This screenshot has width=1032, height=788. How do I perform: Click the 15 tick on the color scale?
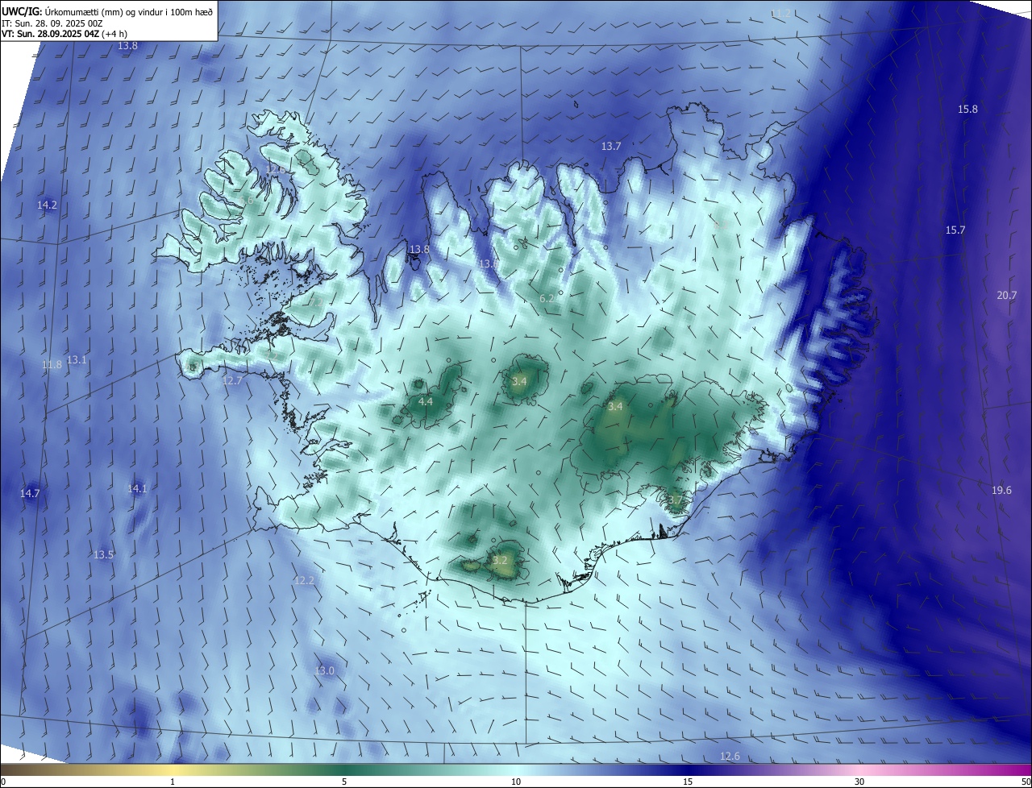[x=688, y=782]
